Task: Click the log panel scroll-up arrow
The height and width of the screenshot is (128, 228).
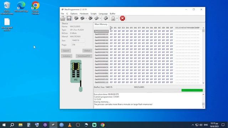Action: click(203, 95)
